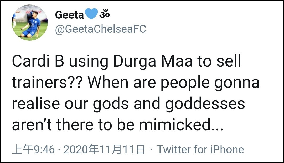Image resolution: width=284 pixels, height=163 pixels.
Task: Click the blue heart emoji beside Geeta
Action: [x=91, y=14]
